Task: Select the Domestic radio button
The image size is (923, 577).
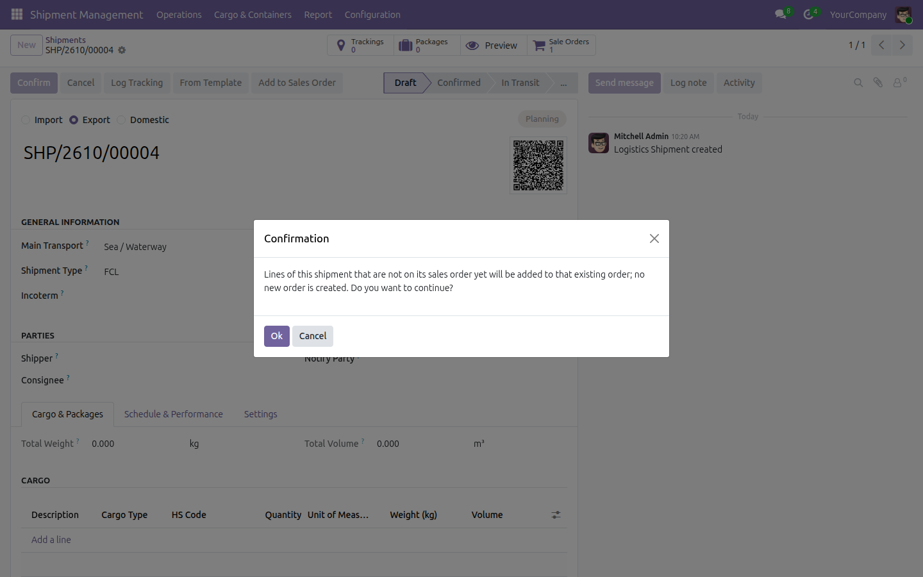Action: click(121, 120)
